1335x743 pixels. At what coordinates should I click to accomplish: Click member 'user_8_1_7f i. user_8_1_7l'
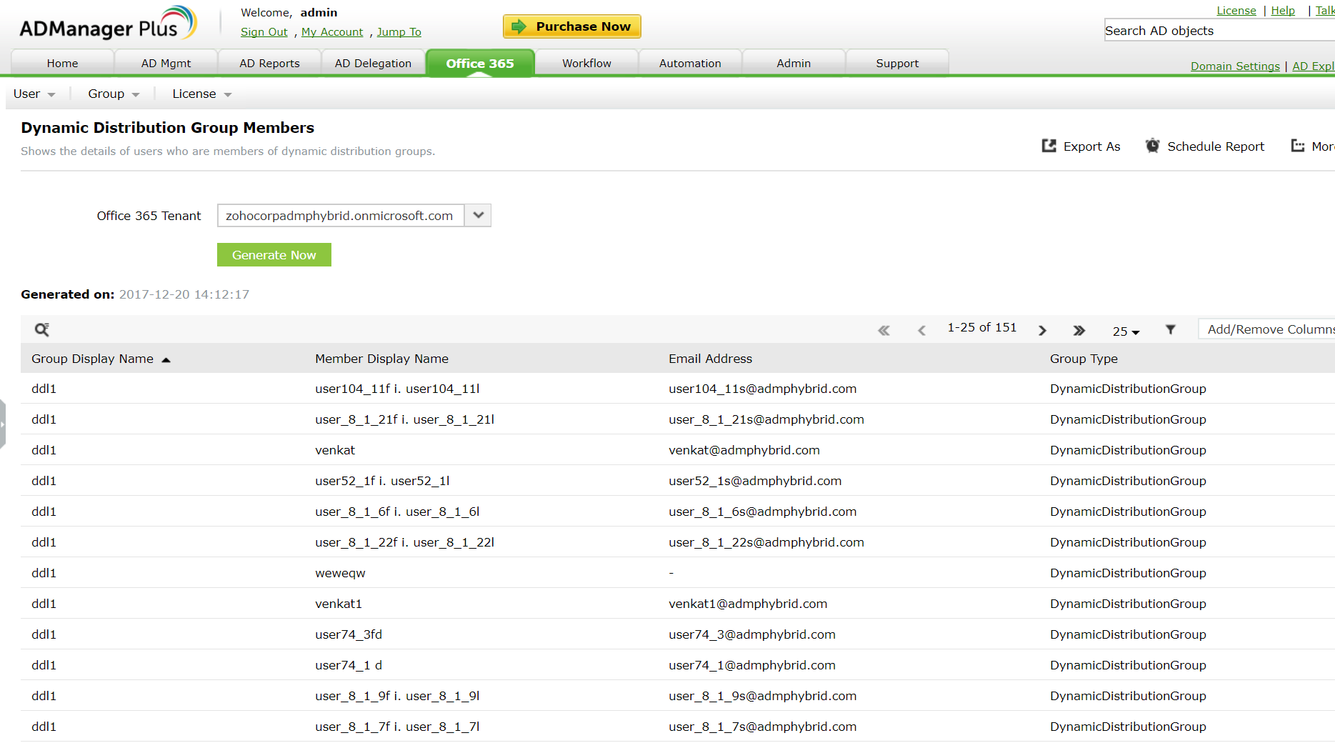click(x=397, y=727)
